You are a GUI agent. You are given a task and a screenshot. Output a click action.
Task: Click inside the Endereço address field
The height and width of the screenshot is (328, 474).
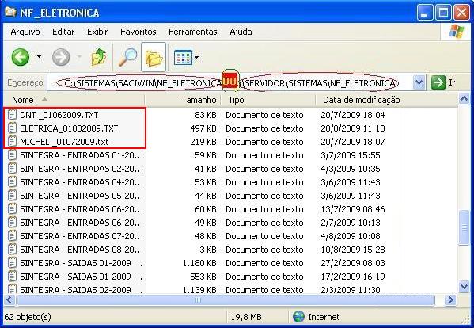[229, 82]
